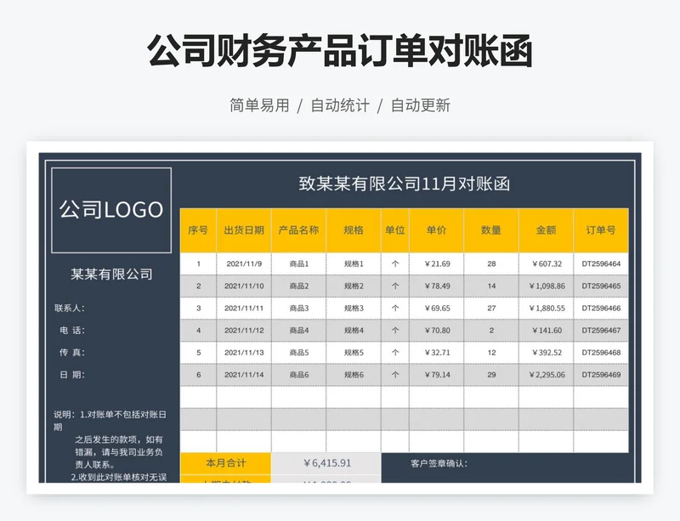Select the amount ¥141.60
The image size is (680, 521).
point(546,330)
